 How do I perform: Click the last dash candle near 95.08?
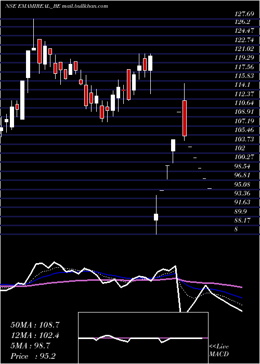pyautogui.click(x=210, y=188)
